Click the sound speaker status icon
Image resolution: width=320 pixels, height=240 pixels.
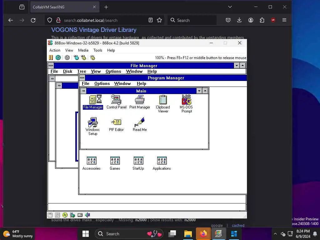click(x=87, y=215)
